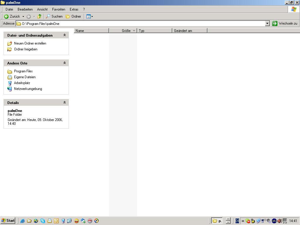The image size is (300, 225).
Task: Go up one folder level
Action: click(40, 16)
